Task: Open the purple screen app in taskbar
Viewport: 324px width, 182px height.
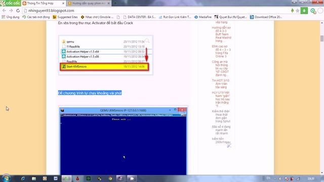Action: [x=120, y=178]
